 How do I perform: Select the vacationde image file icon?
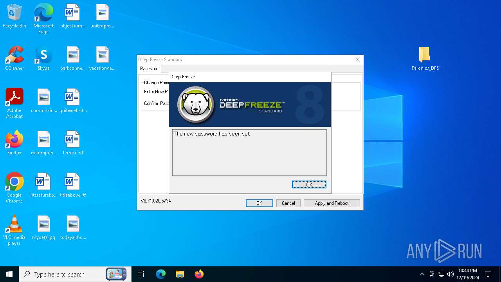102,59
